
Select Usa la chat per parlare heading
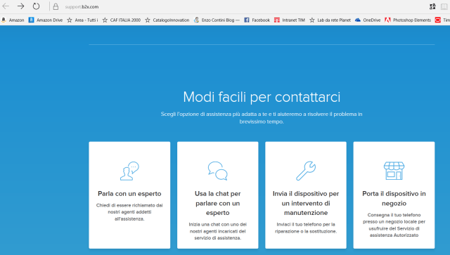coord(217,203)
